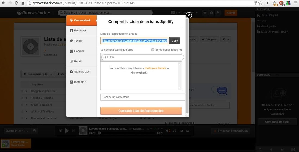Viewport: 299px width, 152px height.
Task: Click the browser address bar URL
Action: point(84,3)
